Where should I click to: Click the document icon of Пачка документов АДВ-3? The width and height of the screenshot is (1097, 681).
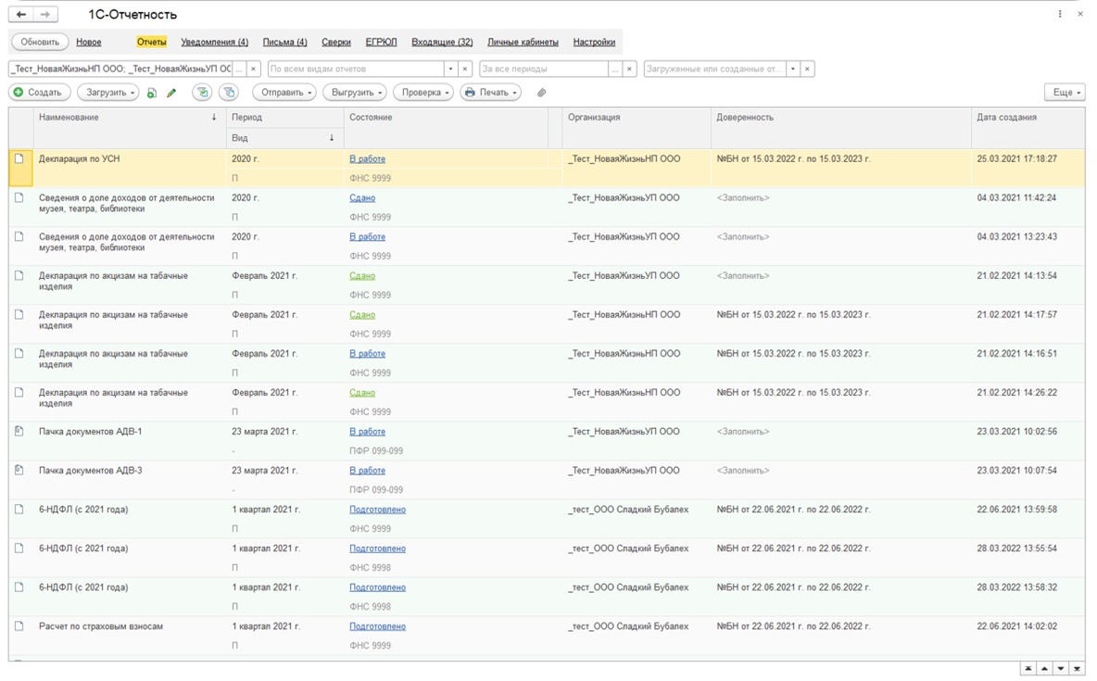(x=19, y=471)
